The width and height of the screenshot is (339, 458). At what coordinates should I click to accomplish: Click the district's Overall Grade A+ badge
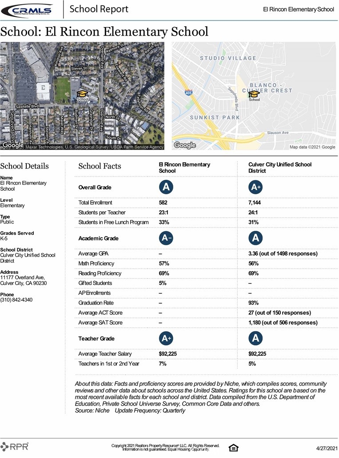tap(255, 187)
